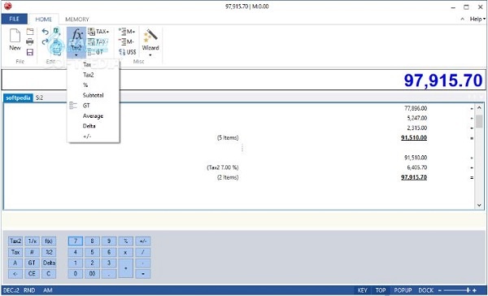Click the TAX+ ribbon button
This screenshot has width=488, height=296.
click(98, 32)
